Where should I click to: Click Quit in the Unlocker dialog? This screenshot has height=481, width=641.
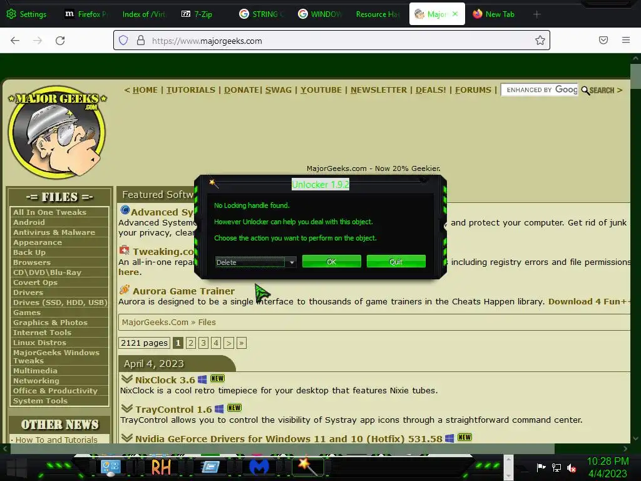click(396, 262)
